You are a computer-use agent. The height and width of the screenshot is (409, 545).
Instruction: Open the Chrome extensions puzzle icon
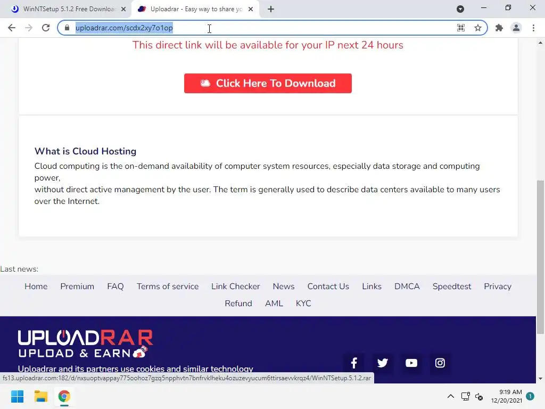tap(499, 28)
